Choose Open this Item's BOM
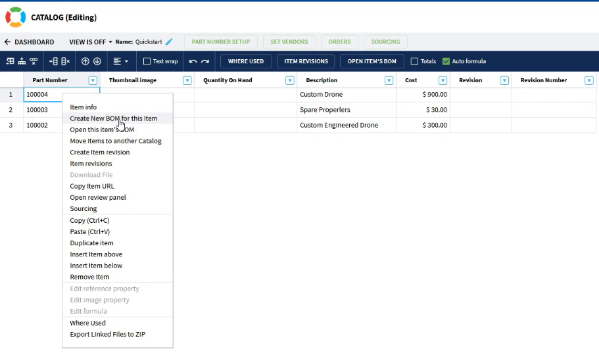The width and height of the screenshot is (599, 355). 118,130
